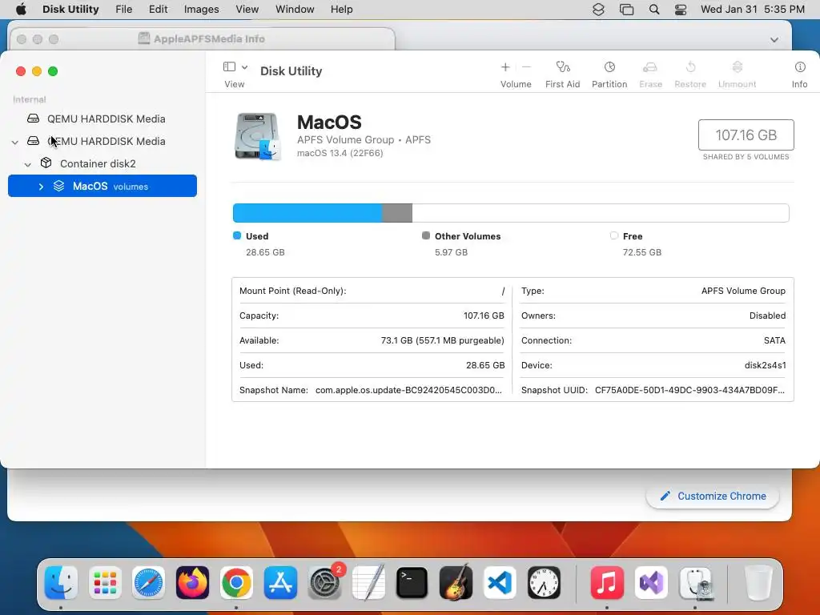This screenshot has height=615, width=820.
Task: Click the sidebar View icon
Action: click(x=229, y=67)
